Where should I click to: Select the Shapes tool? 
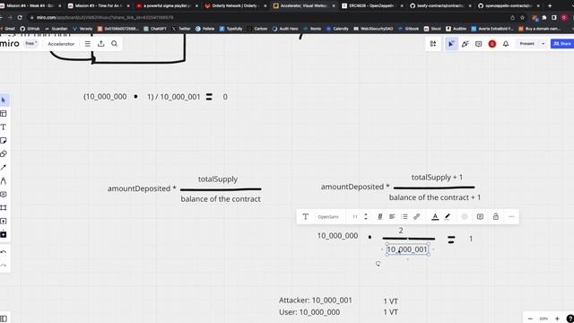[4, 153]
